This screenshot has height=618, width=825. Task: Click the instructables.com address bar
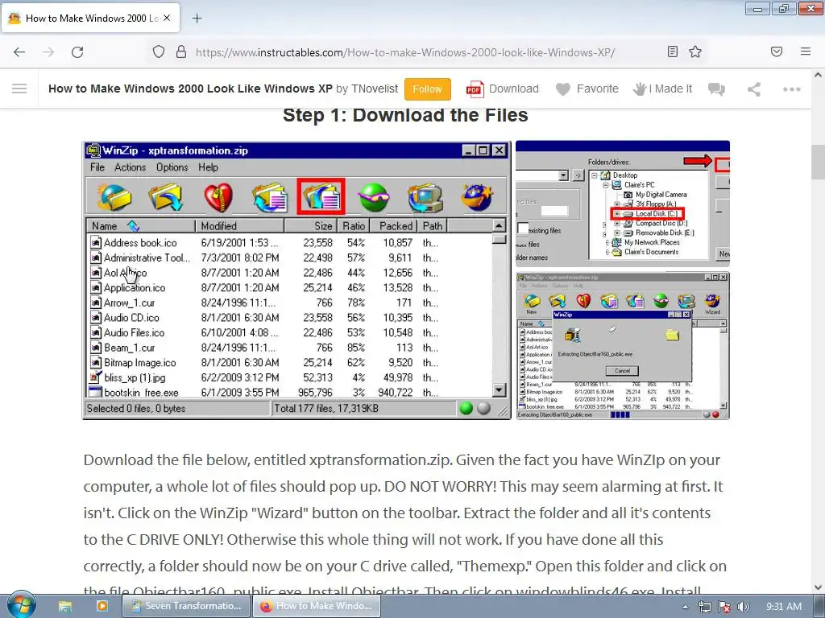point(405,52)
